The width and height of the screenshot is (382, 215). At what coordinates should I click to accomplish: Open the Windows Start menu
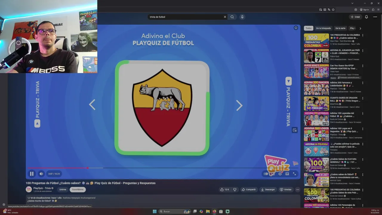pos(155,211)
